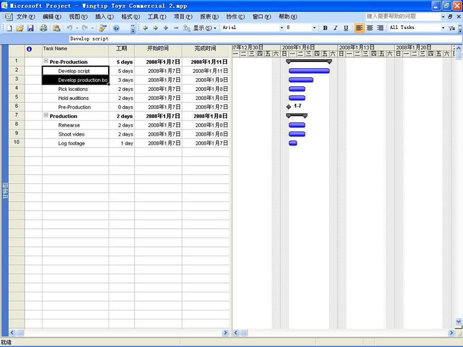
Task: Select row header number 5
Action: tap(16, 97)
